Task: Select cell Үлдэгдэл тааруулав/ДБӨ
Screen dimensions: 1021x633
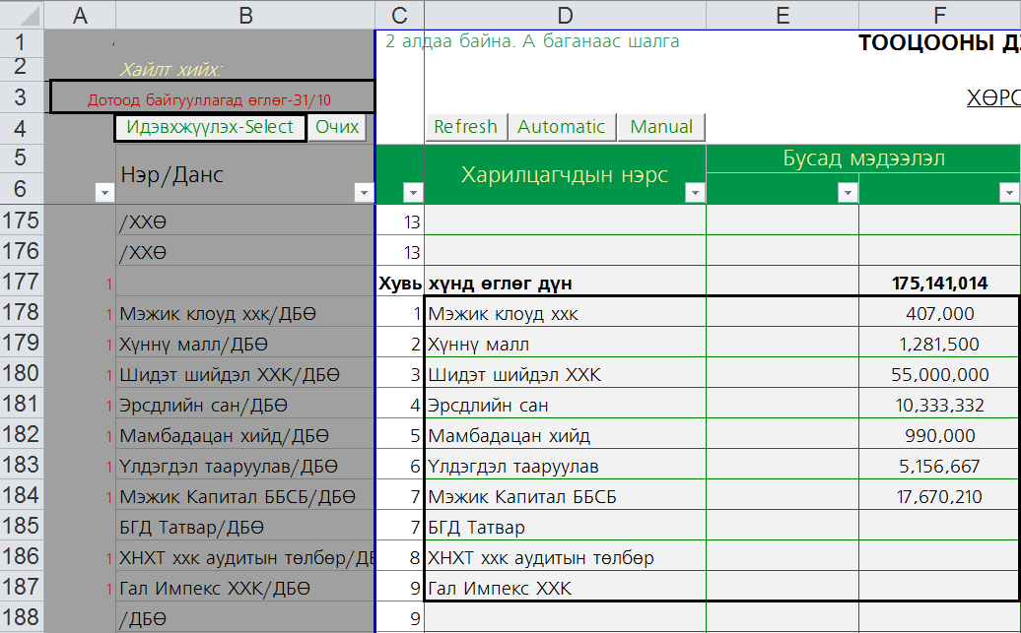Action: pos(245,467)
